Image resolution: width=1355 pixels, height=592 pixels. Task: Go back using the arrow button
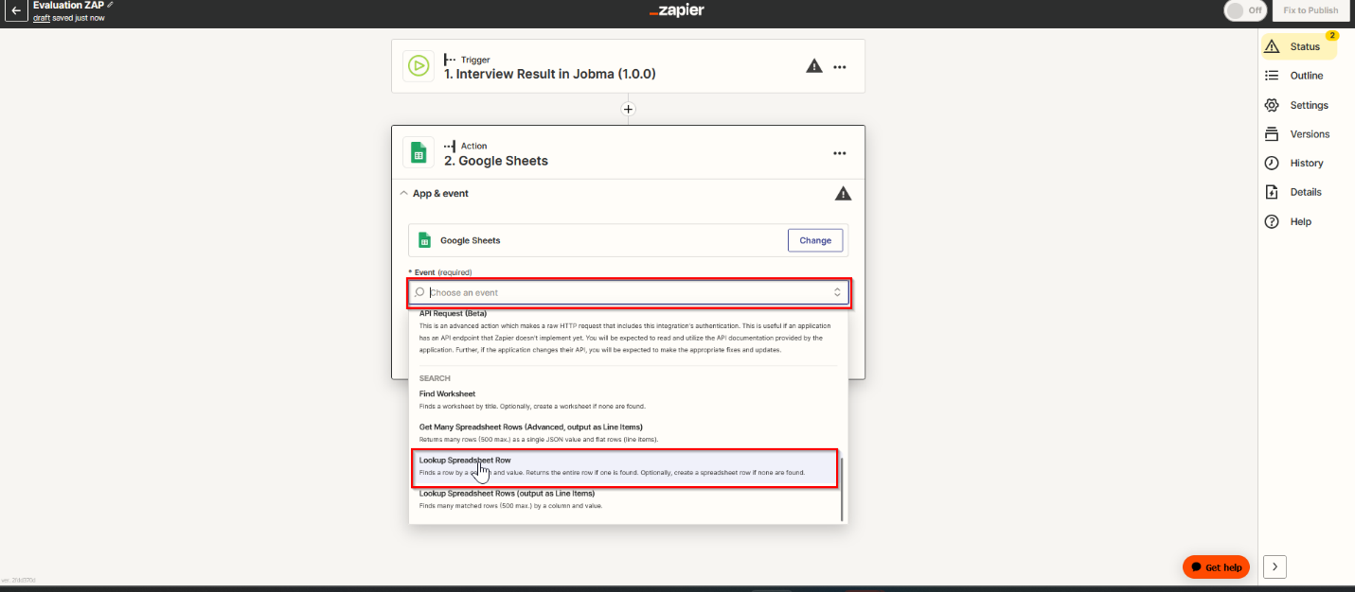click(16, 11)
